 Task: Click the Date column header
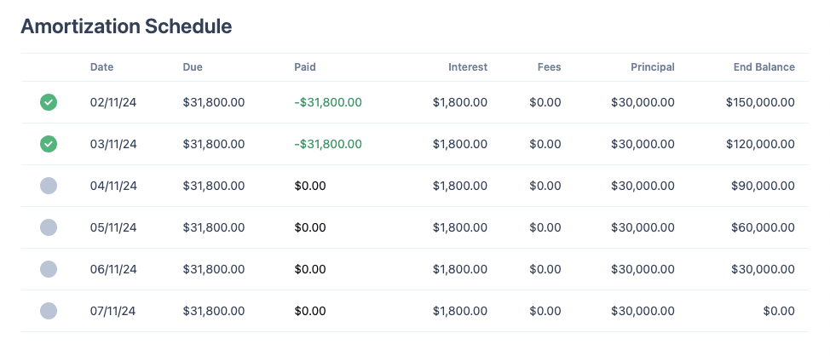pyautogui.click(x=101, y=67)
